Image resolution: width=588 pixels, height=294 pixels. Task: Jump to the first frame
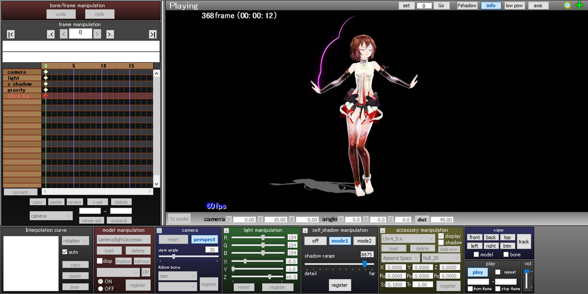pos(11,34)
